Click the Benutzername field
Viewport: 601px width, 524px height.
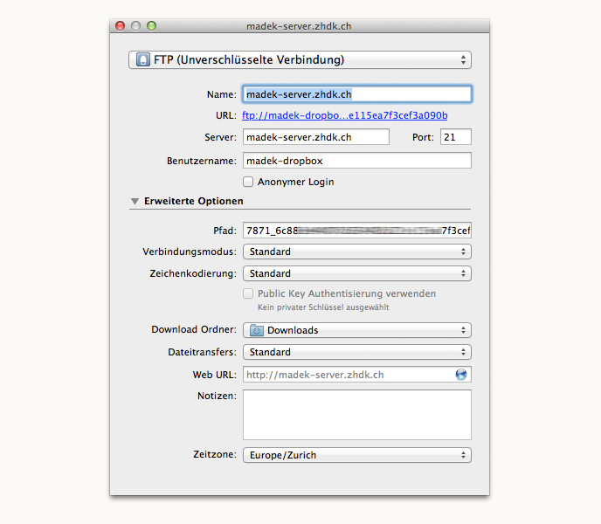[x=356, y=161]
